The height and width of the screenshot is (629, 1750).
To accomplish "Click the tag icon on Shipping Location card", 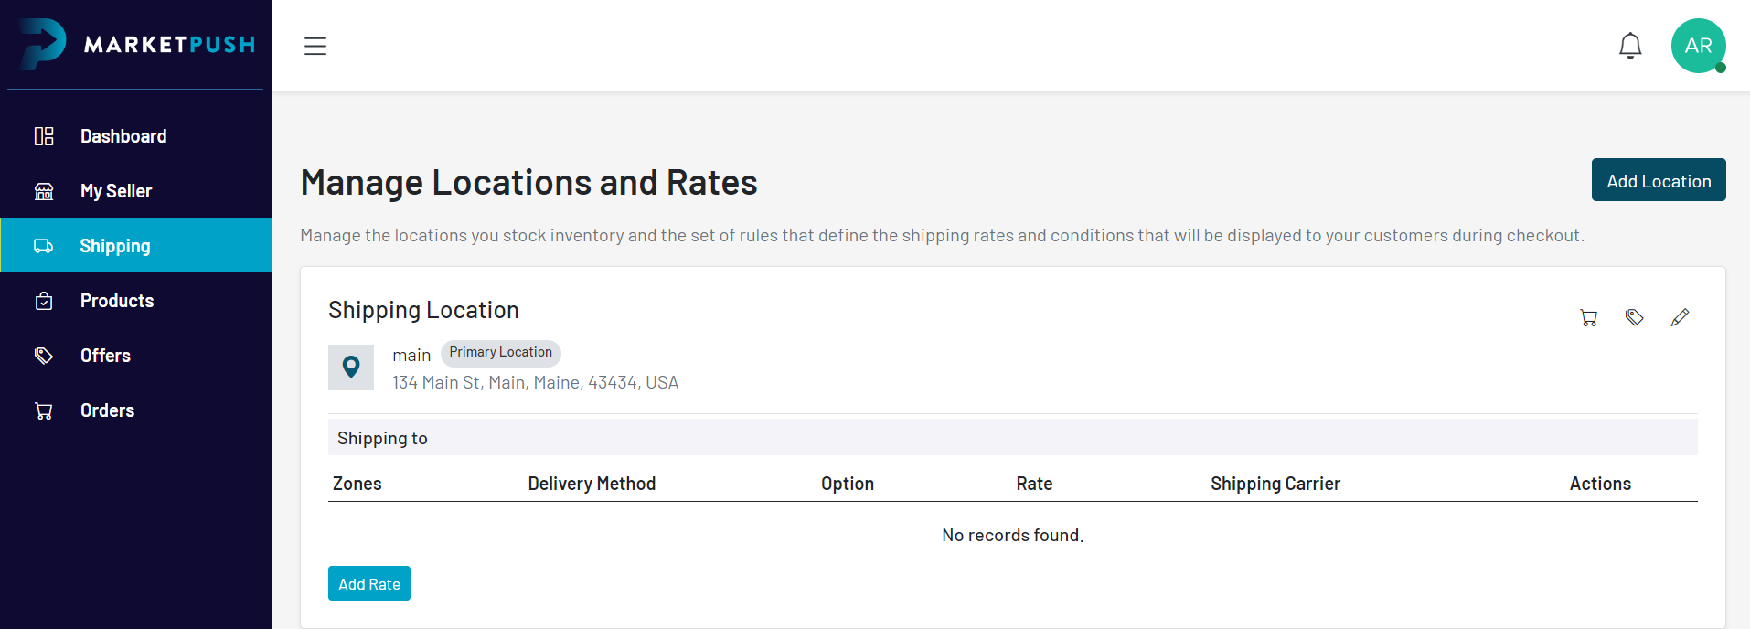I will (1635, 317).
